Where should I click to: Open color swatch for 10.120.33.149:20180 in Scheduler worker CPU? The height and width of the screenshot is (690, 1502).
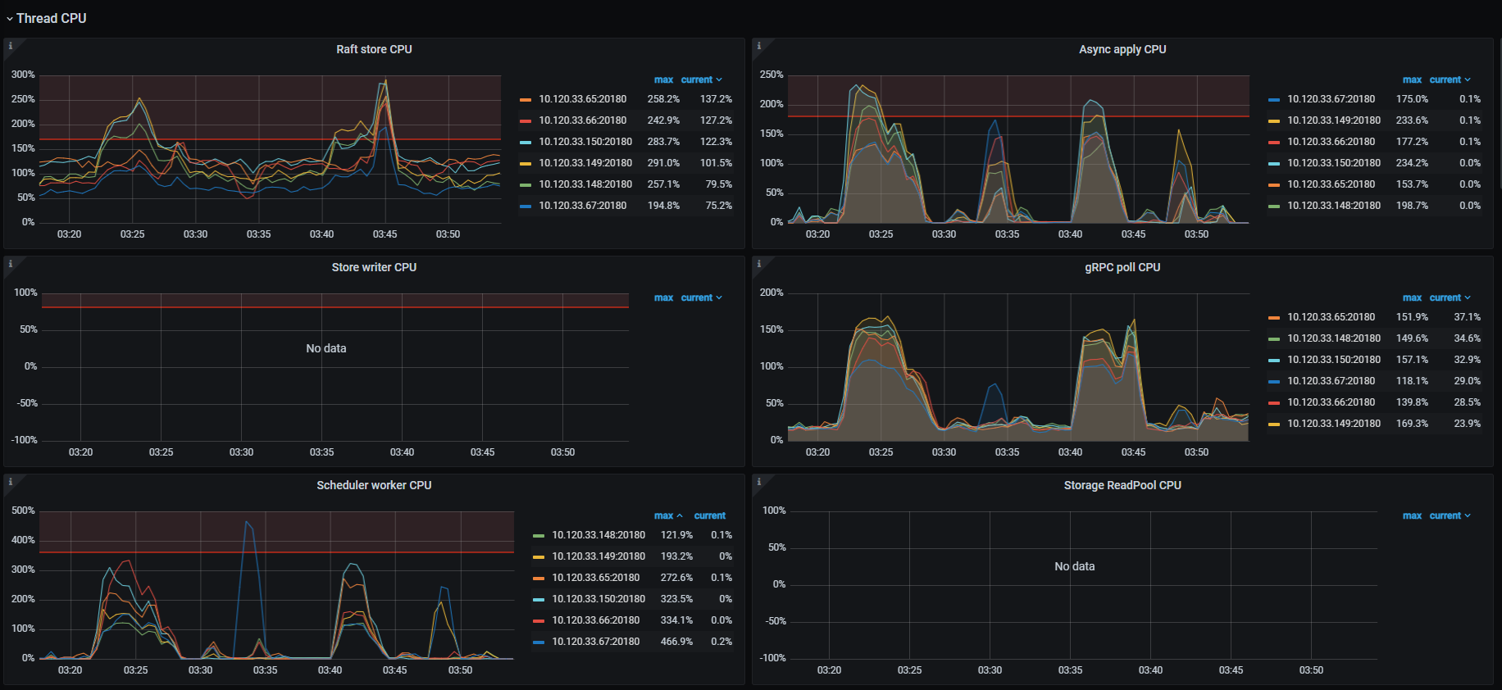point(539,557)
